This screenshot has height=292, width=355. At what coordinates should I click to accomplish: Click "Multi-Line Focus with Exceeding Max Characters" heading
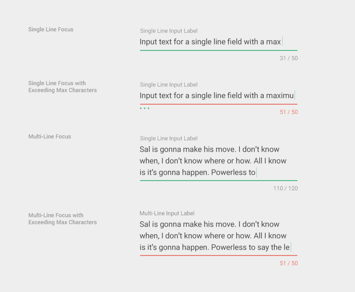[62, 219]
